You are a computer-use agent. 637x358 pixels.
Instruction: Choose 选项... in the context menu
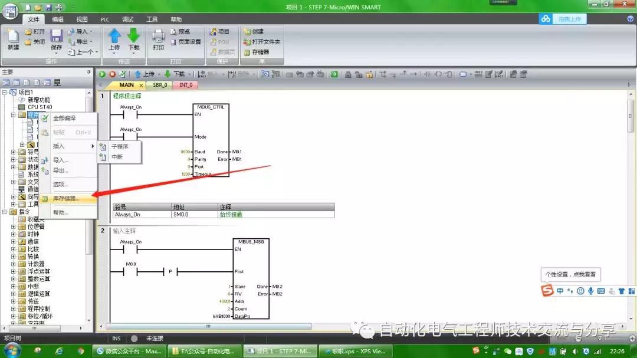68,184
